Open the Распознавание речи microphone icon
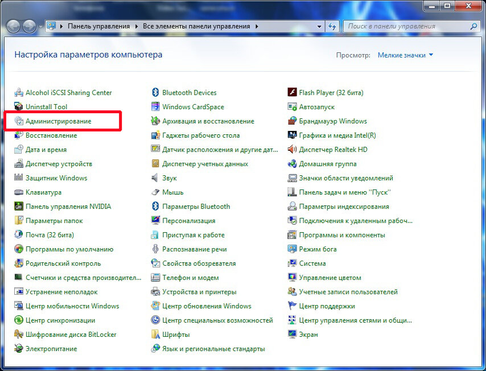 point(155,249)
